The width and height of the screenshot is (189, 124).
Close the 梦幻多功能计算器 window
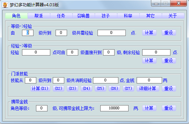coord(178,3)
